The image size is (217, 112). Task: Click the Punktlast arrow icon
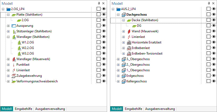14,65
